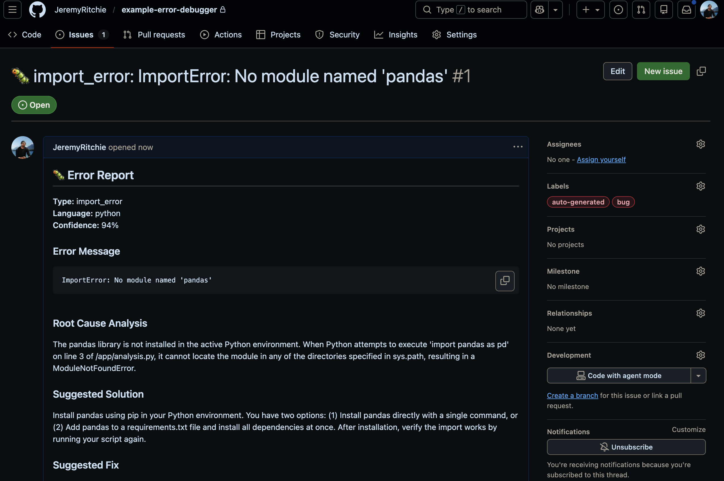Click the search field in the header
Screen dimensions: 724x481
471,10
